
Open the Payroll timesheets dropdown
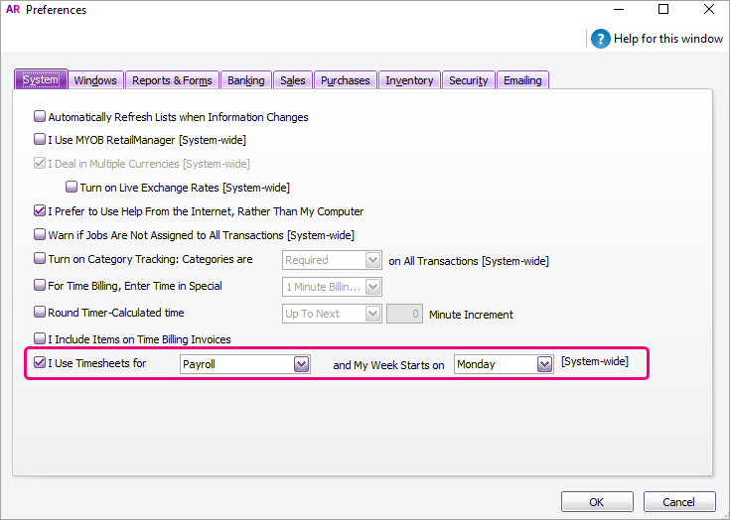click(x=302, y=364)
